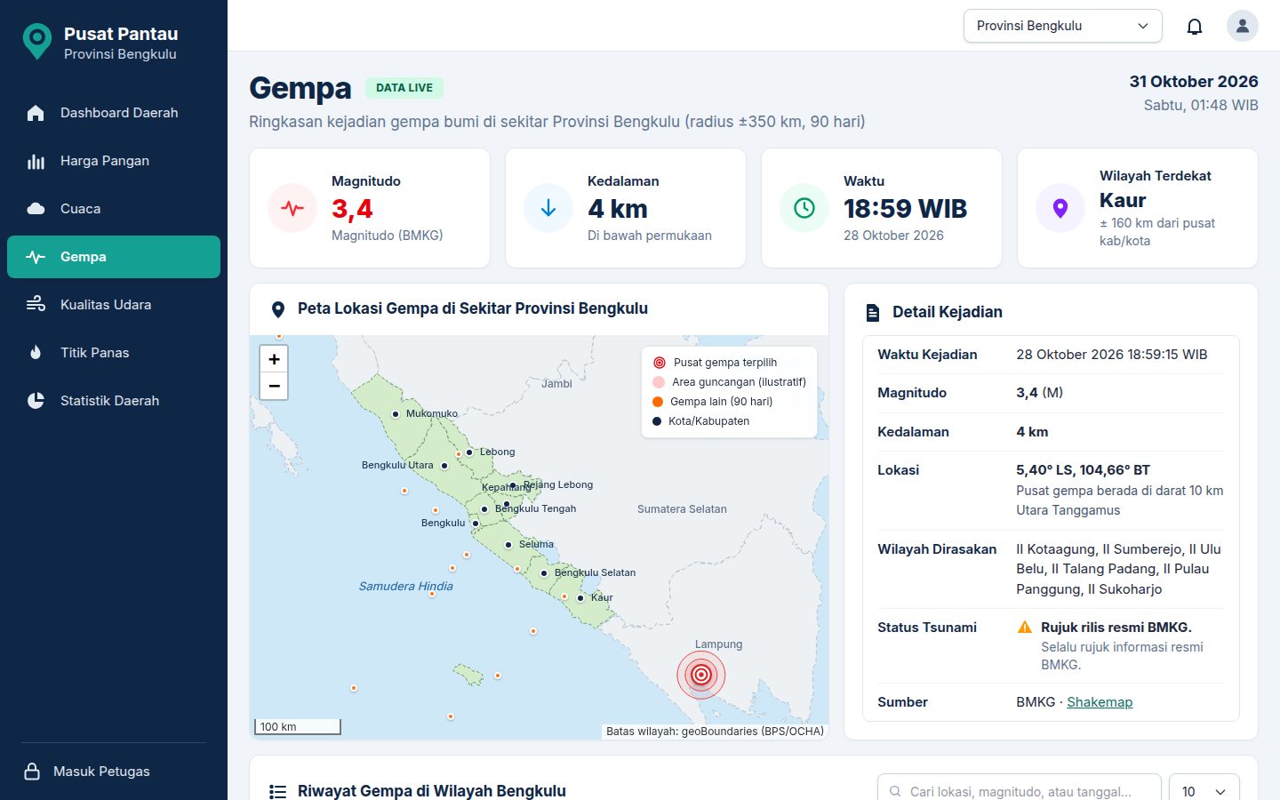Viewport: 1280px width, 800px height.
Task: Click the Kaur city marker on map
Action: tap(580, 598)
